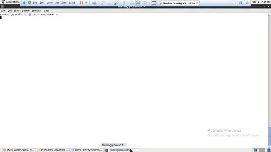Screen dimensions: 271x152
Task: Open the VMware Help menu
Action: coord(72,3)
